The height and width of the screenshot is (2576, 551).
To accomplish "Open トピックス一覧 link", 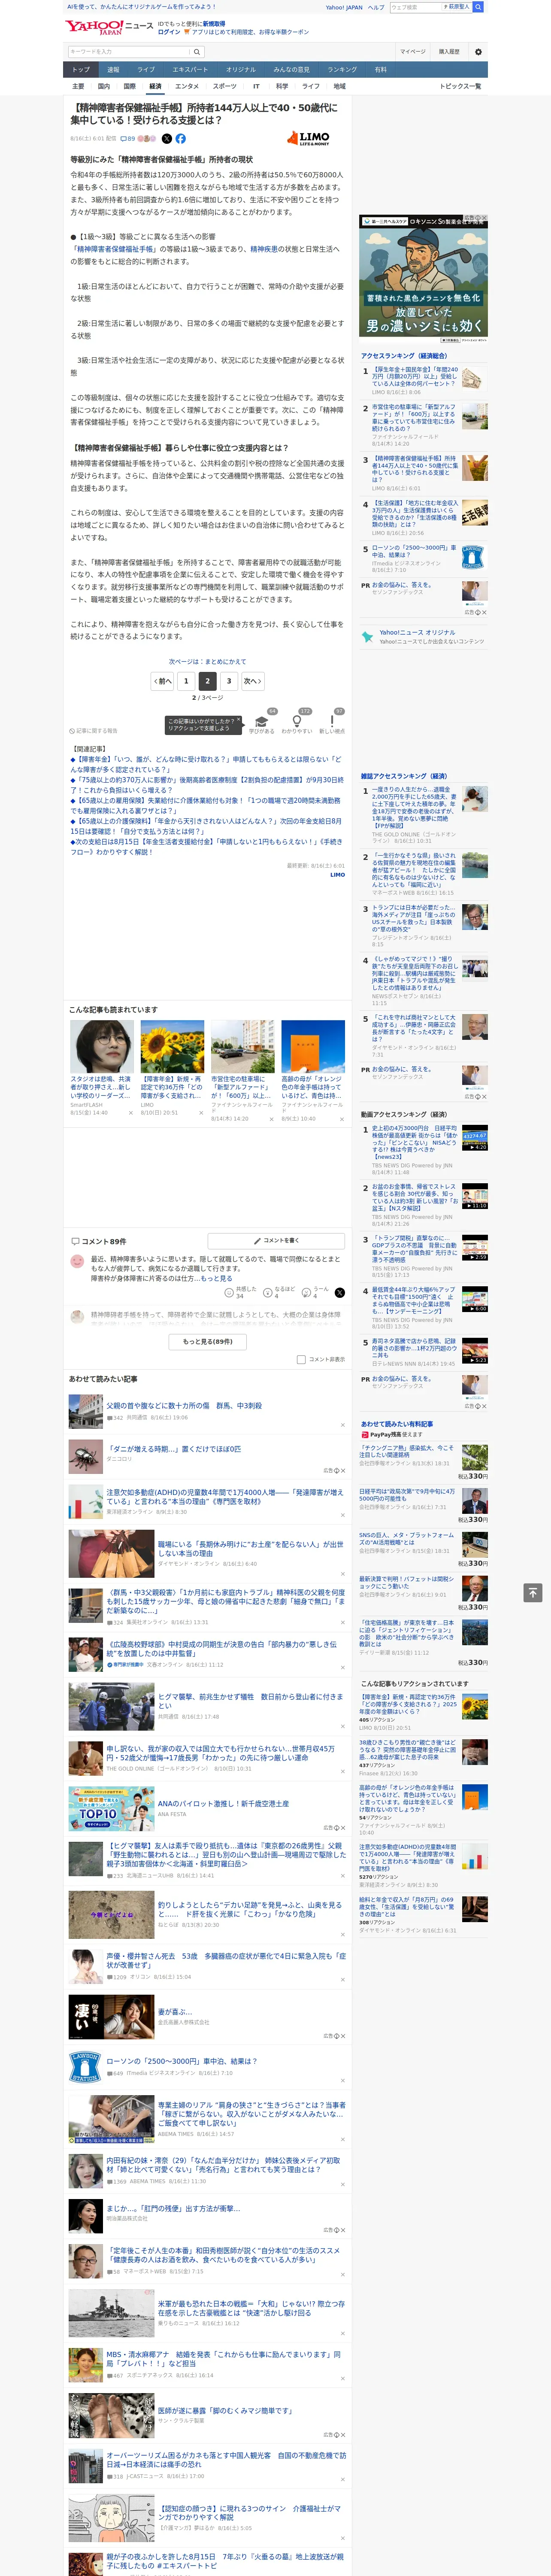I will [460, 86].
